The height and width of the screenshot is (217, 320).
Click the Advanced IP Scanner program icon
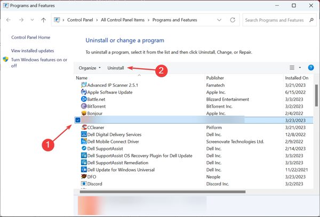pos(84,85)
